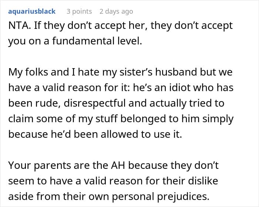Click the line starting "seem to have a valid"
Image resolution: width=259 pixels, height=207 pixels.
[x=113, y=181]
